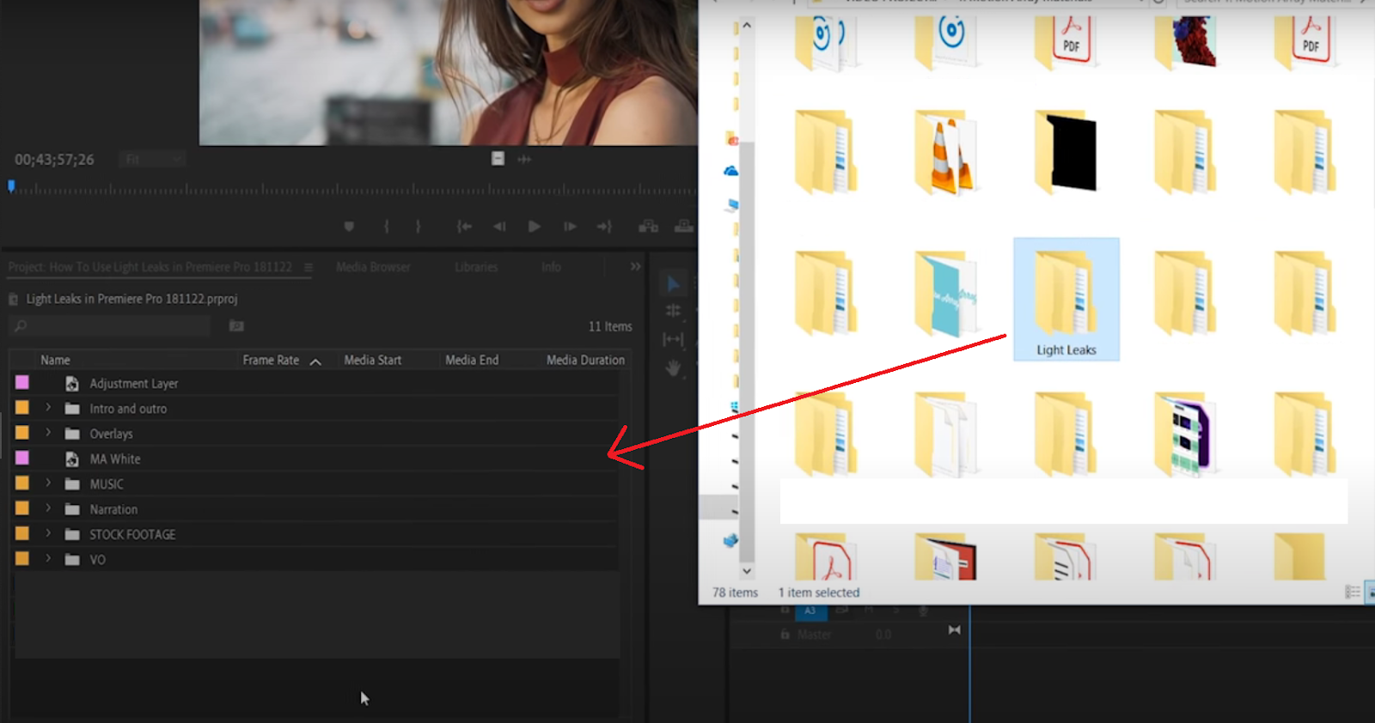Click the Play button in the monitor
This screenshot has width=1375, height=723.
click(534, 227)
